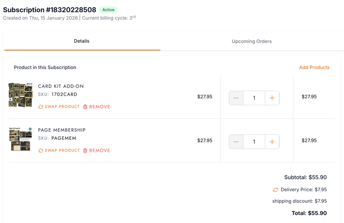
Task: Click Card Kit Add-On quantity field
Action: click(x=254, y=98)
